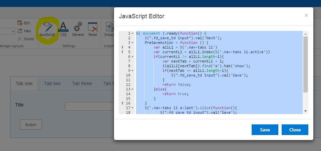The width and height of the screenshot is (321, 151).
Task: Collapse code fold arrow on line 9
Action: point(133,71)
